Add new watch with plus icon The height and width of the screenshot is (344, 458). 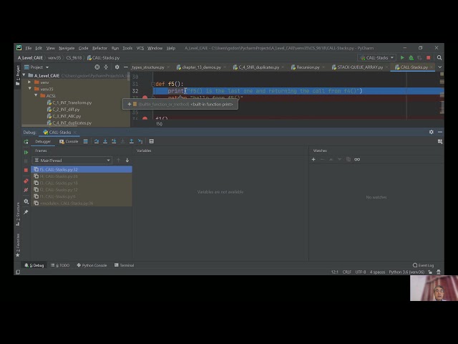pyautogui.click(x=313, y=159)
